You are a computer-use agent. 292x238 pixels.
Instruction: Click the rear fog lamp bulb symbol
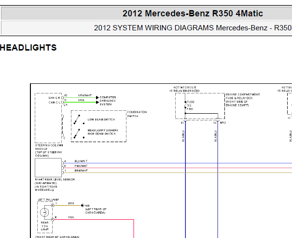[x=44, y=212]
